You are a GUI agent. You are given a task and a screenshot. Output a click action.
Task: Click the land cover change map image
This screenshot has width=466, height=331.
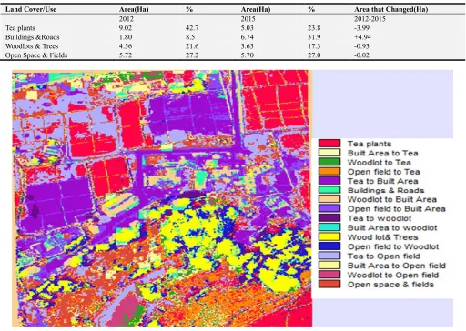(162, 198)
